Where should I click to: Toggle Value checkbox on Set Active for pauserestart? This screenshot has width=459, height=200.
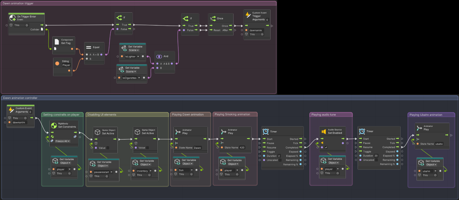tap(108, 148)
